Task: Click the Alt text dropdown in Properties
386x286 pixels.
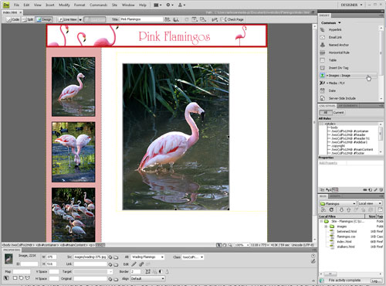Action: coord(147,257)
